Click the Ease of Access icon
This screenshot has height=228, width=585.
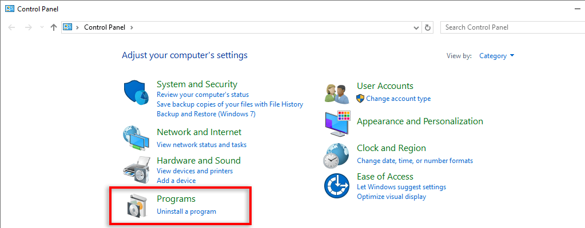click(337, 186)
